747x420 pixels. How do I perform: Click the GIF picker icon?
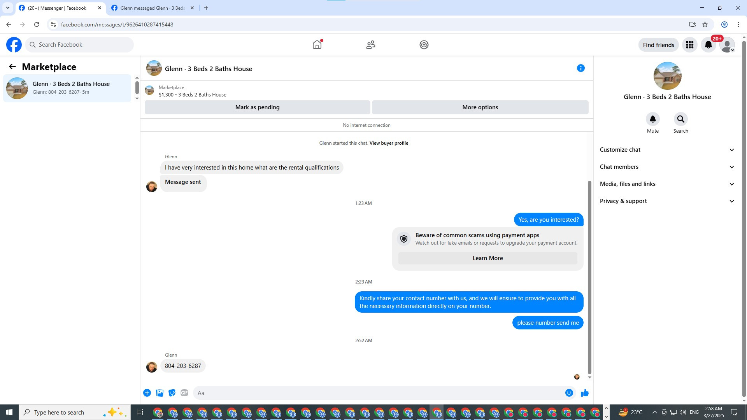coord(184,393)
